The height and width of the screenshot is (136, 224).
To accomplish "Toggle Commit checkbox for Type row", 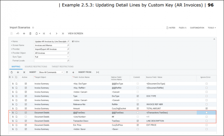I will 138,96.
